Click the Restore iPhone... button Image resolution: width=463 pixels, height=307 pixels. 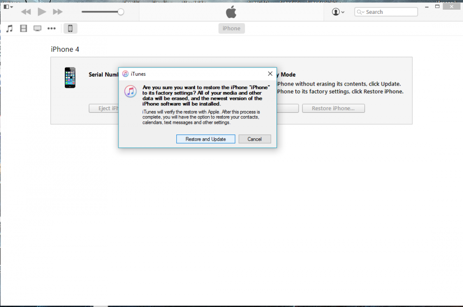pyautogui.click(x=333, y=109)
